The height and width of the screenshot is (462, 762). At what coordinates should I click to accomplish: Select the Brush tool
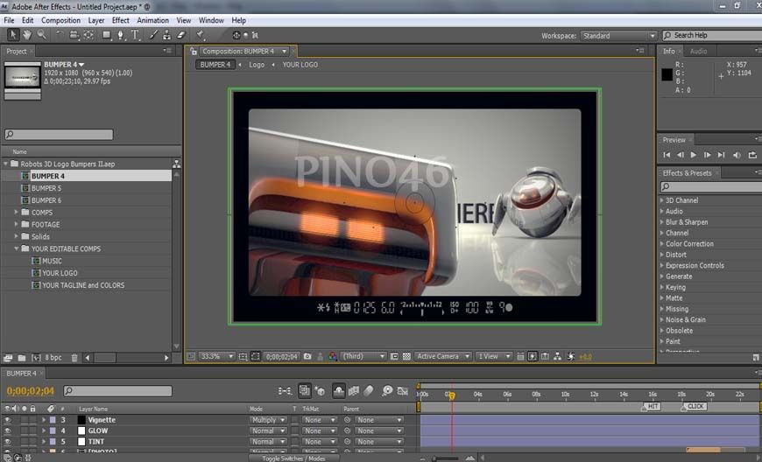click(153, 35)
